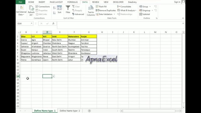Switch to HOME tab
This screenshot has height=113, width=201.
[31, 2]
